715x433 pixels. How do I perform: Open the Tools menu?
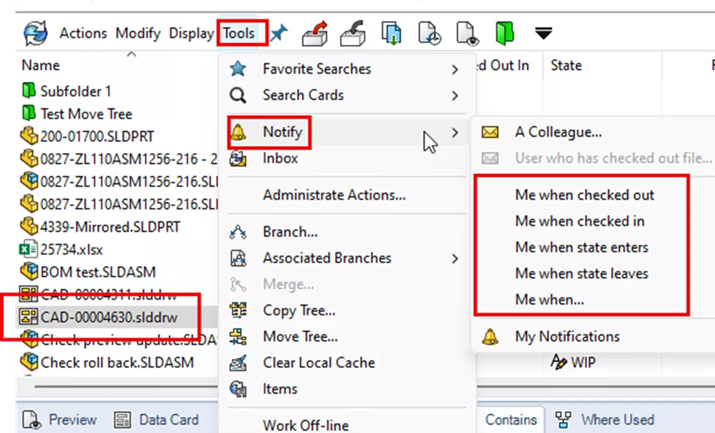(x=239, y=34)
